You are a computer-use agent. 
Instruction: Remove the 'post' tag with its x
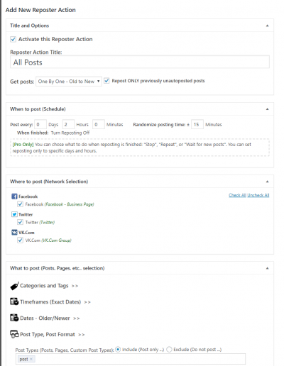pos(31,359)
